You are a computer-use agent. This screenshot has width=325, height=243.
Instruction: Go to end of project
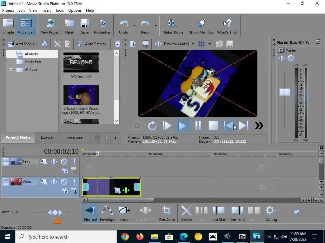pyautogui.click(x=243, y=126)
